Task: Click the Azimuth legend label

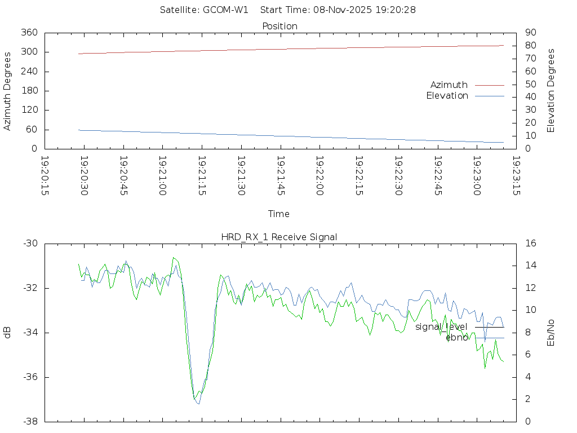Action: [x=449, y=85]
